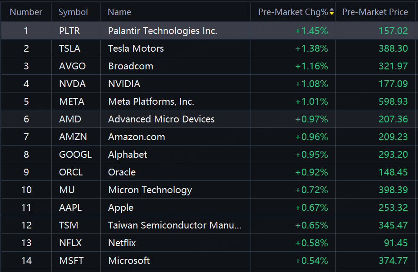
Task: Select the Palantir Technologies Inc. row
Action: coord(162,31)
